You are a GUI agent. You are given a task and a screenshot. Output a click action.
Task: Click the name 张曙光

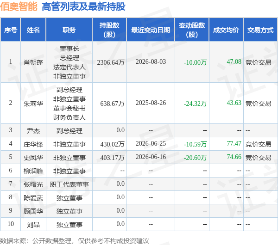[33, 184]
